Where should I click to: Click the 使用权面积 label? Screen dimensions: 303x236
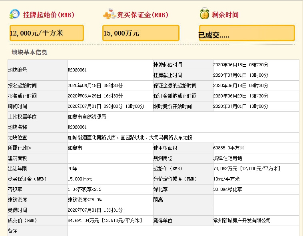coord(165,148)
